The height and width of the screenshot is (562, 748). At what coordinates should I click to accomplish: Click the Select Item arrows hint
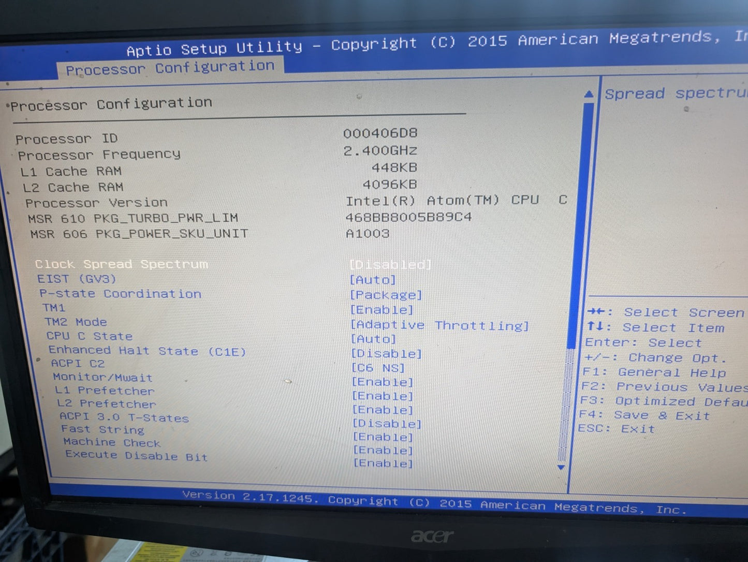[x=655, y=328]
